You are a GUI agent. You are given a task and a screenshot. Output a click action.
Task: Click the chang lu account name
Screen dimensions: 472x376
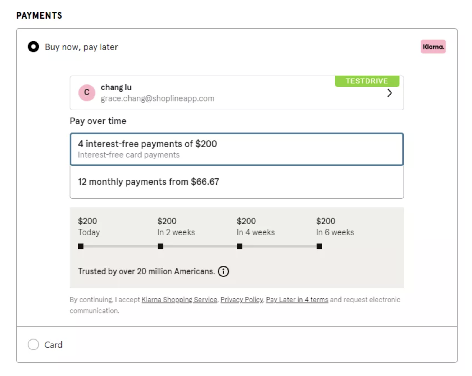click(x=116, y=87)
